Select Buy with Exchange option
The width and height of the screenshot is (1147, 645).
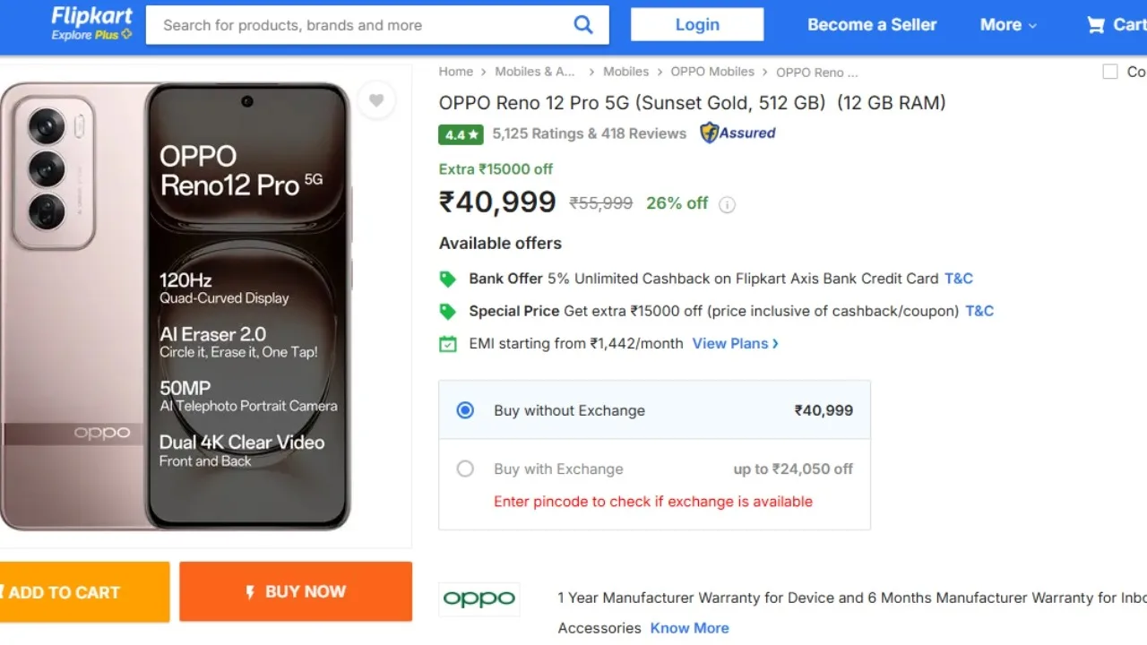pyautogui.click(x=465, y=469)
